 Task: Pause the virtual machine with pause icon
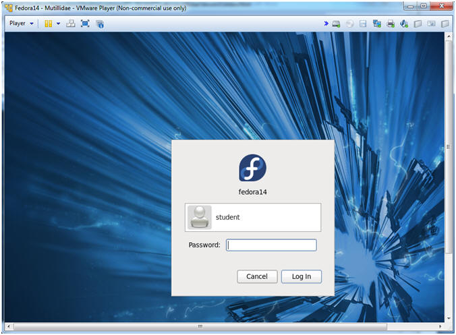[x=49, y=24]
